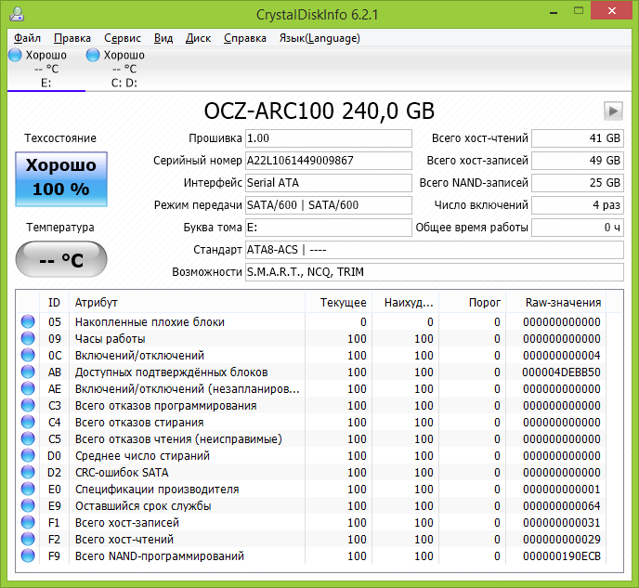Click status orb for attribute 05
This screenshot has height=588, width=639.
point(28,321)
